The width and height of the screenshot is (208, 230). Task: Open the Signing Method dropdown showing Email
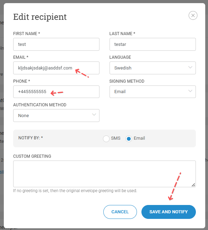153,92
